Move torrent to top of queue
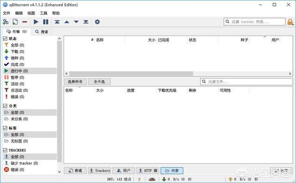 57,22
